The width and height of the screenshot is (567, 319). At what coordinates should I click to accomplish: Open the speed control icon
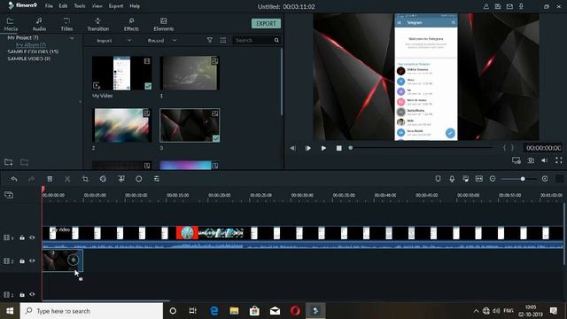103,179
